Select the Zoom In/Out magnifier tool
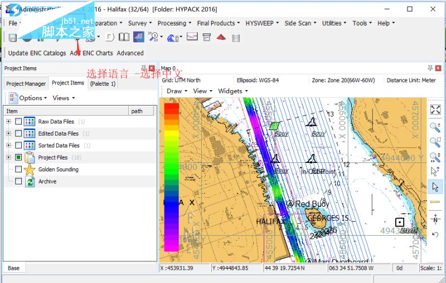Image resolution: width=446 pixels, height=283 pixels. [x=435, y=127]
